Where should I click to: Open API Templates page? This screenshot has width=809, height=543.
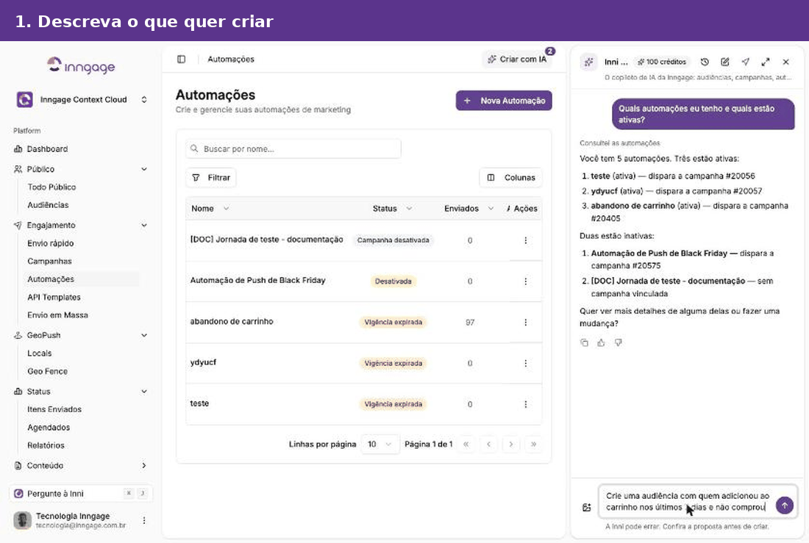tap(54, 298)
